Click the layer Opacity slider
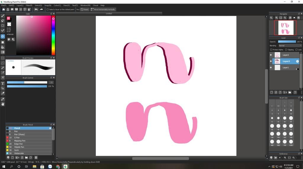 287,42
